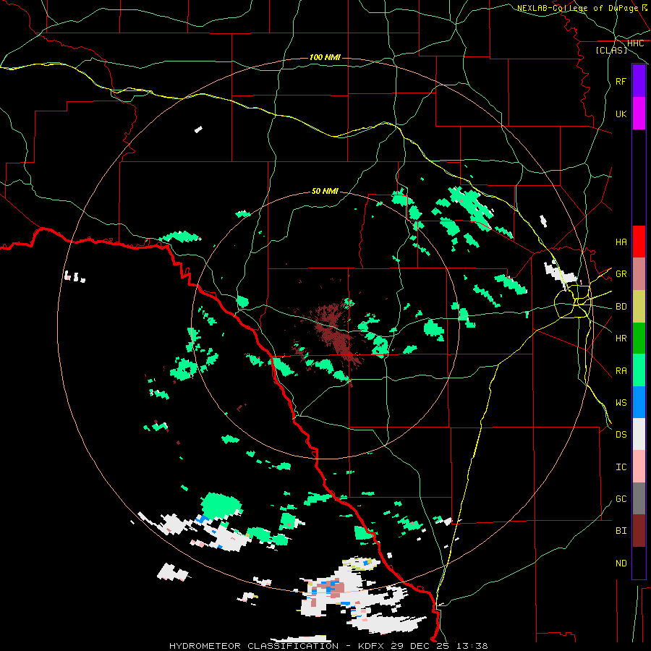The height and width of the screenshot is (651, 651).
Task: Select the IC light pink legend swatch
Action: pyautogui.click(x=639, y=467)
